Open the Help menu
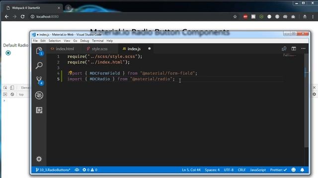 coord(110,41)
